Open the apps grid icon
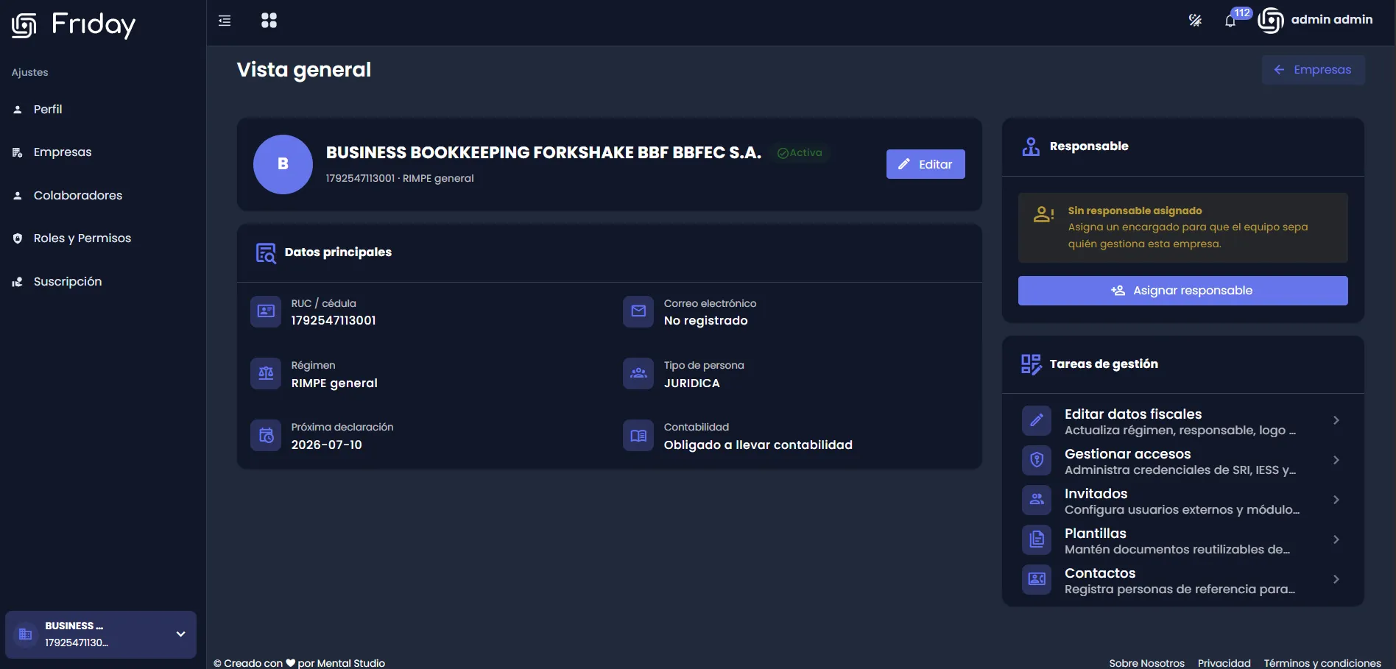 pyautogui.click(x=269, y=21)
